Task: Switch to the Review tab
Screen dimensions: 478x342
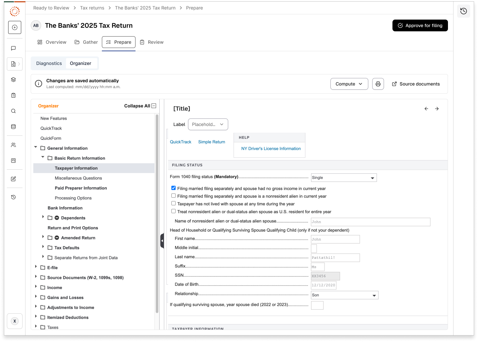Action: (152, 42)
